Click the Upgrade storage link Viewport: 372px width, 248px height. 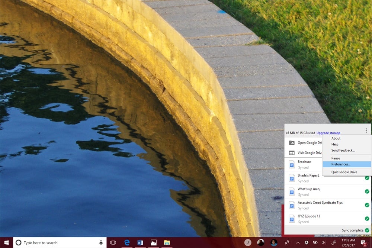coord(328,133)
